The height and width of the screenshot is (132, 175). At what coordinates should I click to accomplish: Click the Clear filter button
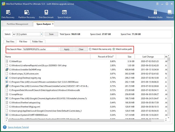tap(81, 49)
